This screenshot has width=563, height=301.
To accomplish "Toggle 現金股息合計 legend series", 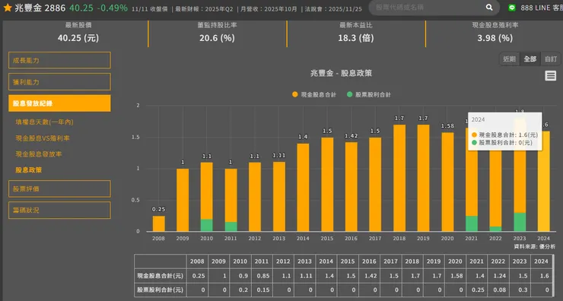I will click(314, 95).
